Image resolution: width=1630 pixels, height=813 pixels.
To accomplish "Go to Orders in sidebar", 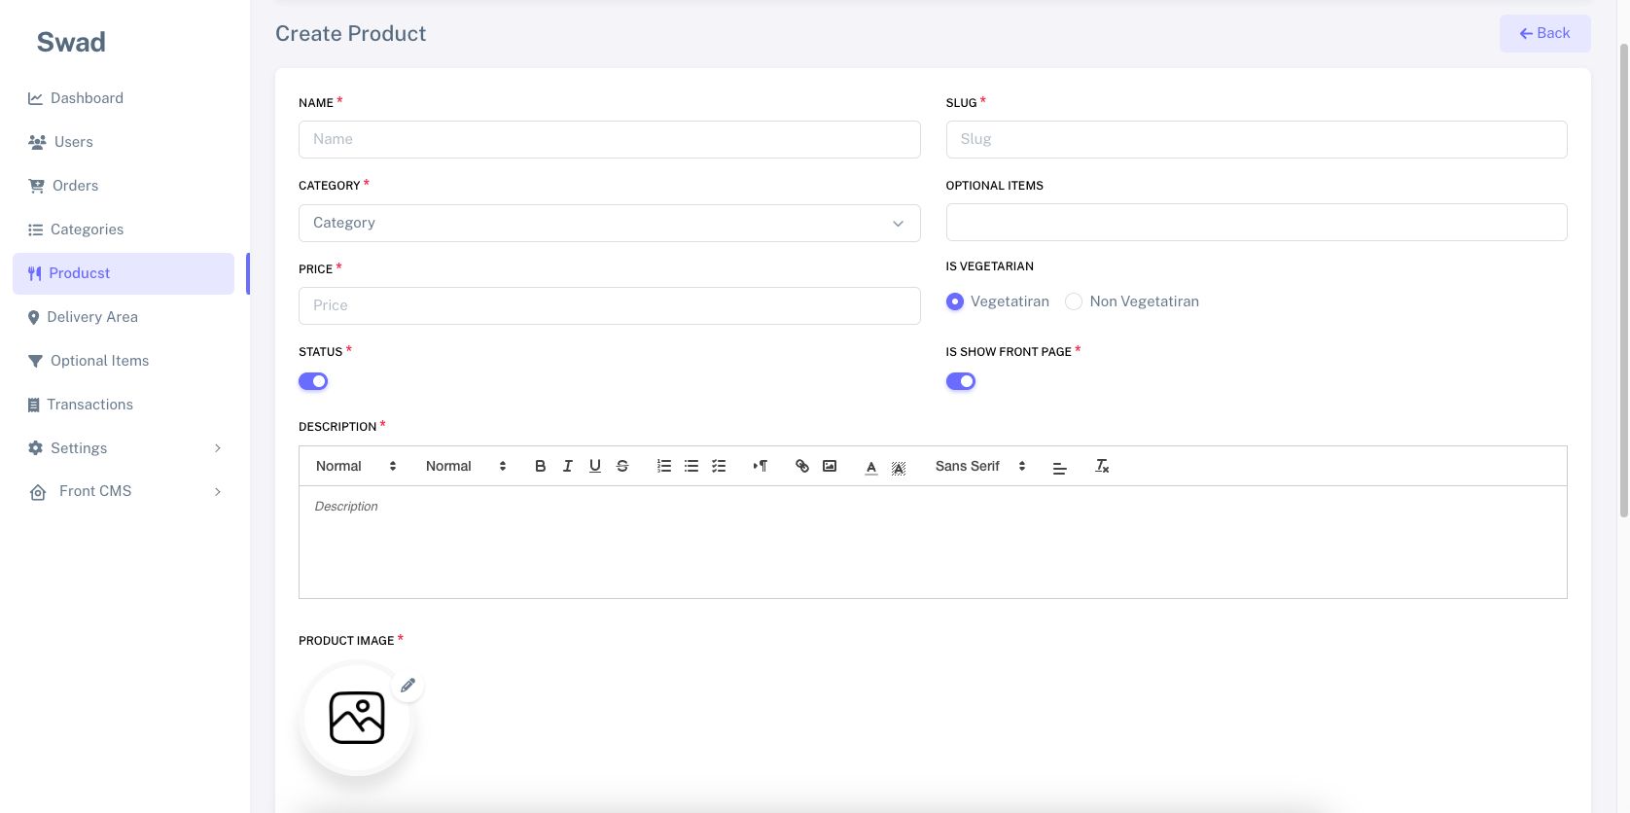I will click(x=75, y=186).
